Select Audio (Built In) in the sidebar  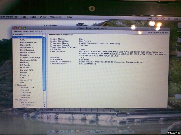pos(28,42)
